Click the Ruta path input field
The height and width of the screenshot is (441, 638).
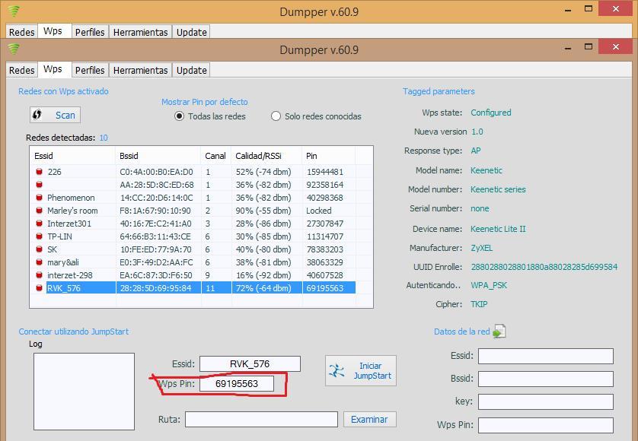point(261,419)
